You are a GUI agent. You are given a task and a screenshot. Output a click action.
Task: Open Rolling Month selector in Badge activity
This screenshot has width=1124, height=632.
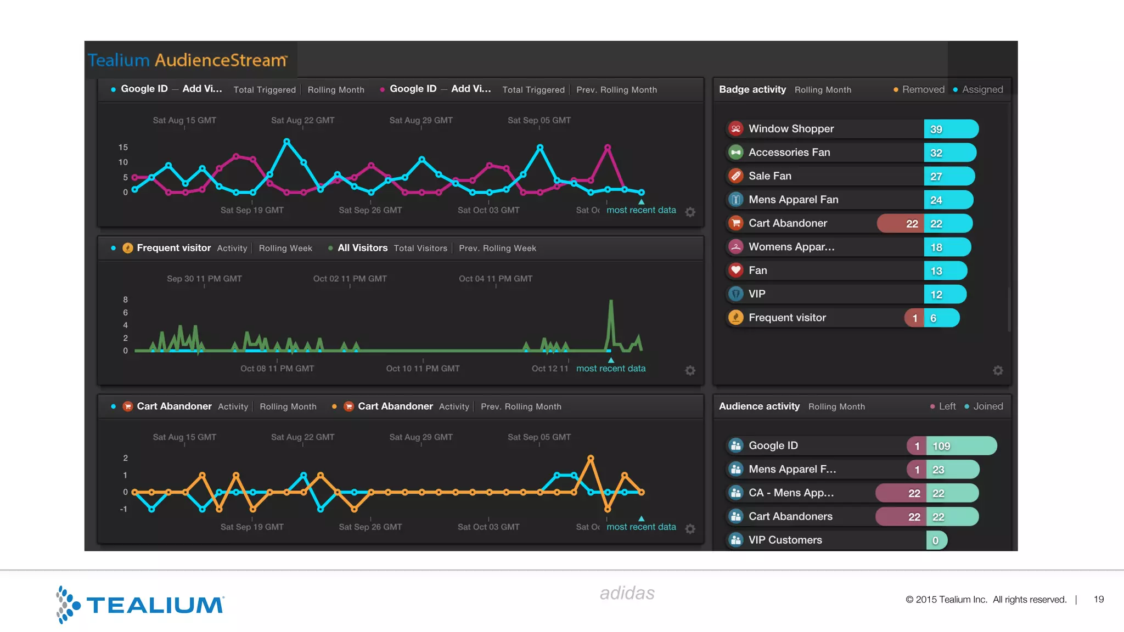pyautogui.click(x=823, y=90)
